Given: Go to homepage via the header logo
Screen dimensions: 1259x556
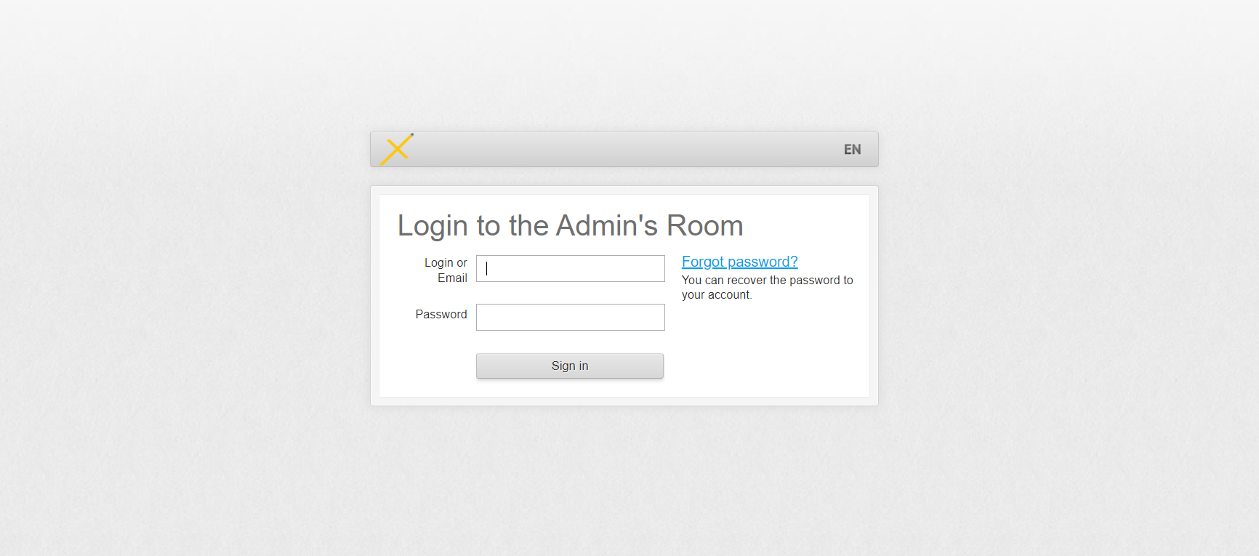Looking at the screenshot, I should [x=396, y=150].
